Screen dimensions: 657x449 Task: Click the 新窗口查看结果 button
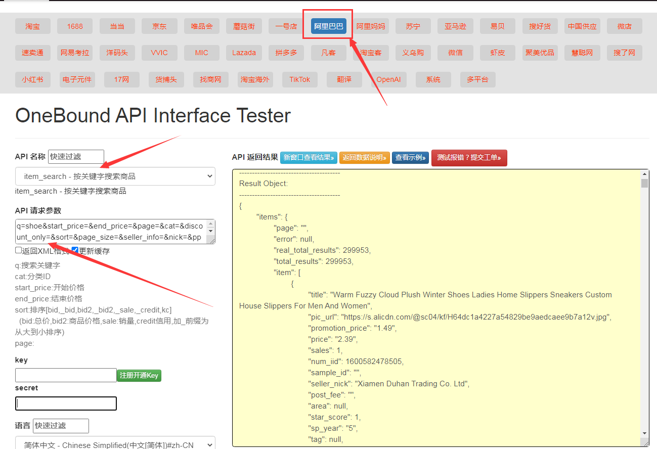(x=309, y=158)
